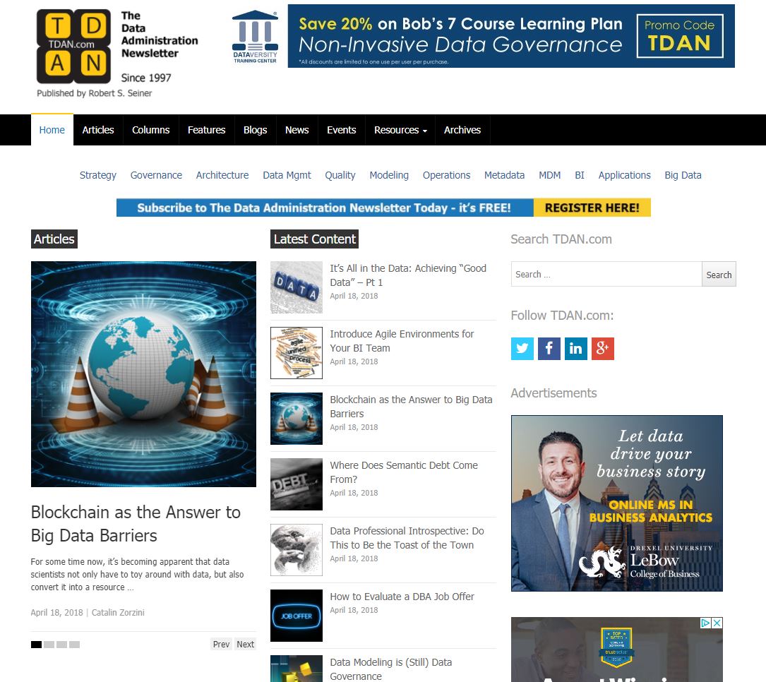
Task: Open the small globe thumbnail in Latest Content
Action: pyautogui.click(x=297, y=419)
